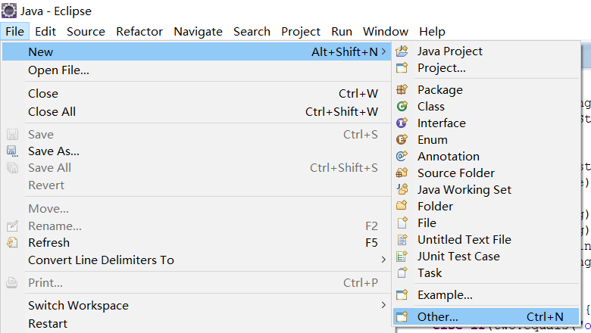Screen dimensions: 591x333
Task: Click the Refresh icon
Action: click(x=12, y=242)
